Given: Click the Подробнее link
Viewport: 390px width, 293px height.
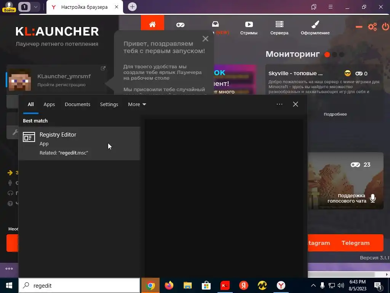Looking at the screenshot, I should pos(335,114).
